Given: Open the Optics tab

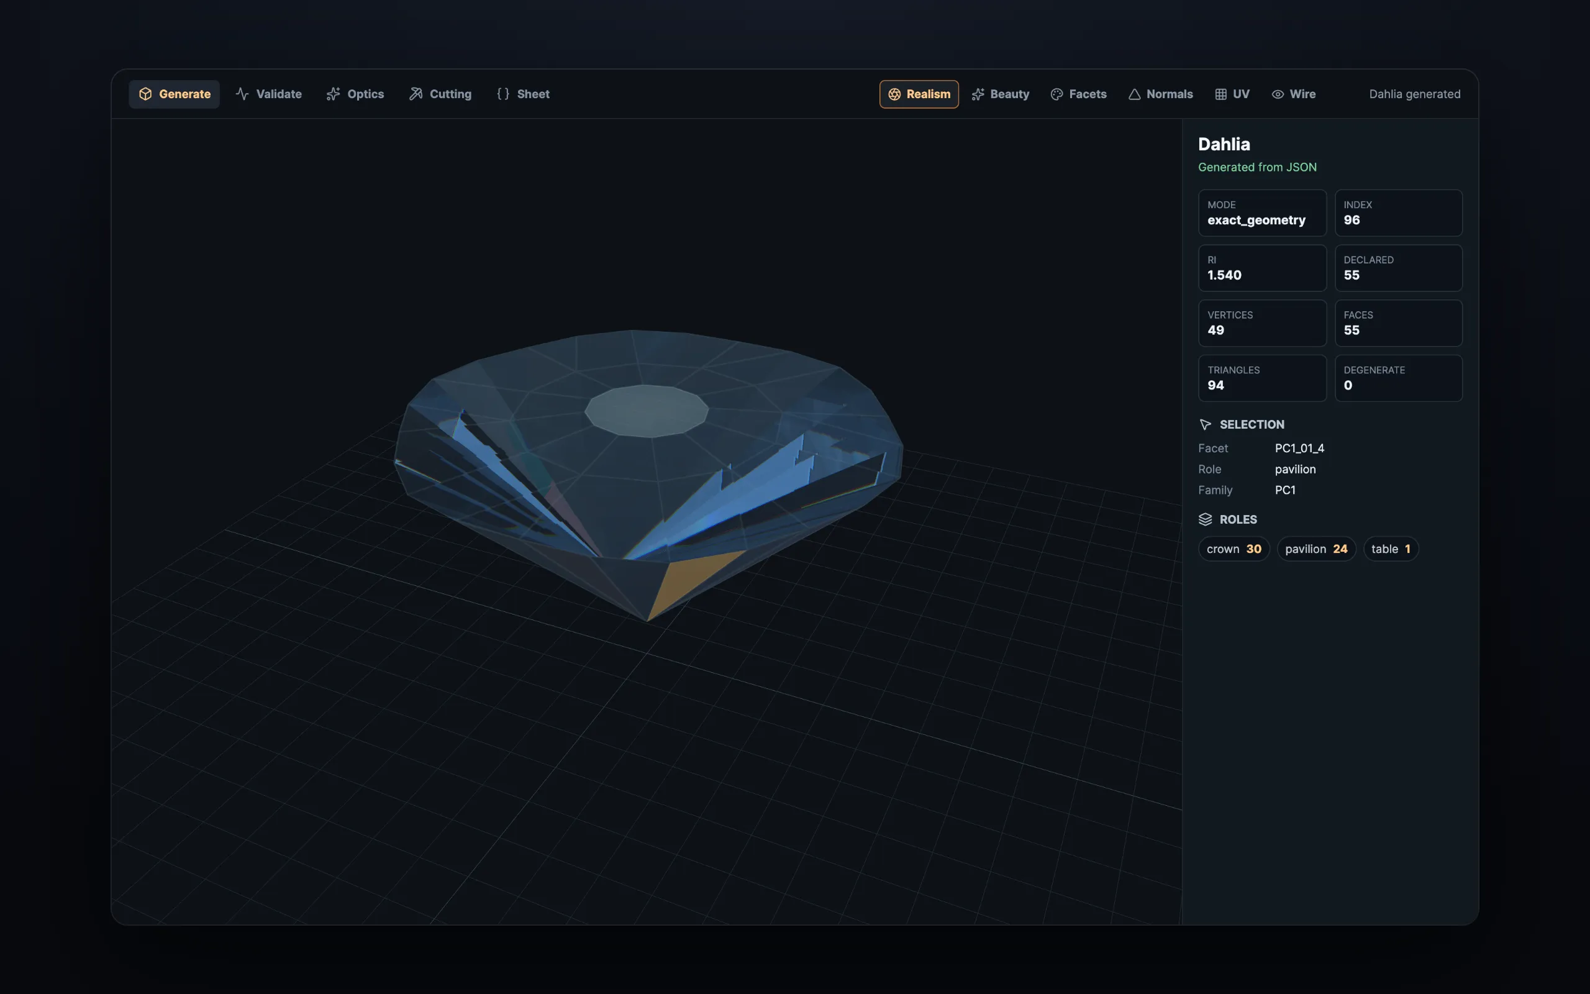Looking at the screenshot, I should [355, 94].
